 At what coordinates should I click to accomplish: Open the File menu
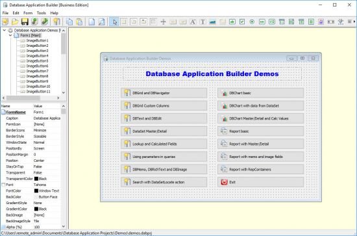click(x=5, y=13)
